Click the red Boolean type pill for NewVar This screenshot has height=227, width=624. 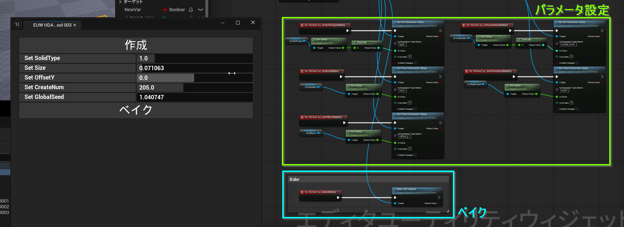point(165,10)
